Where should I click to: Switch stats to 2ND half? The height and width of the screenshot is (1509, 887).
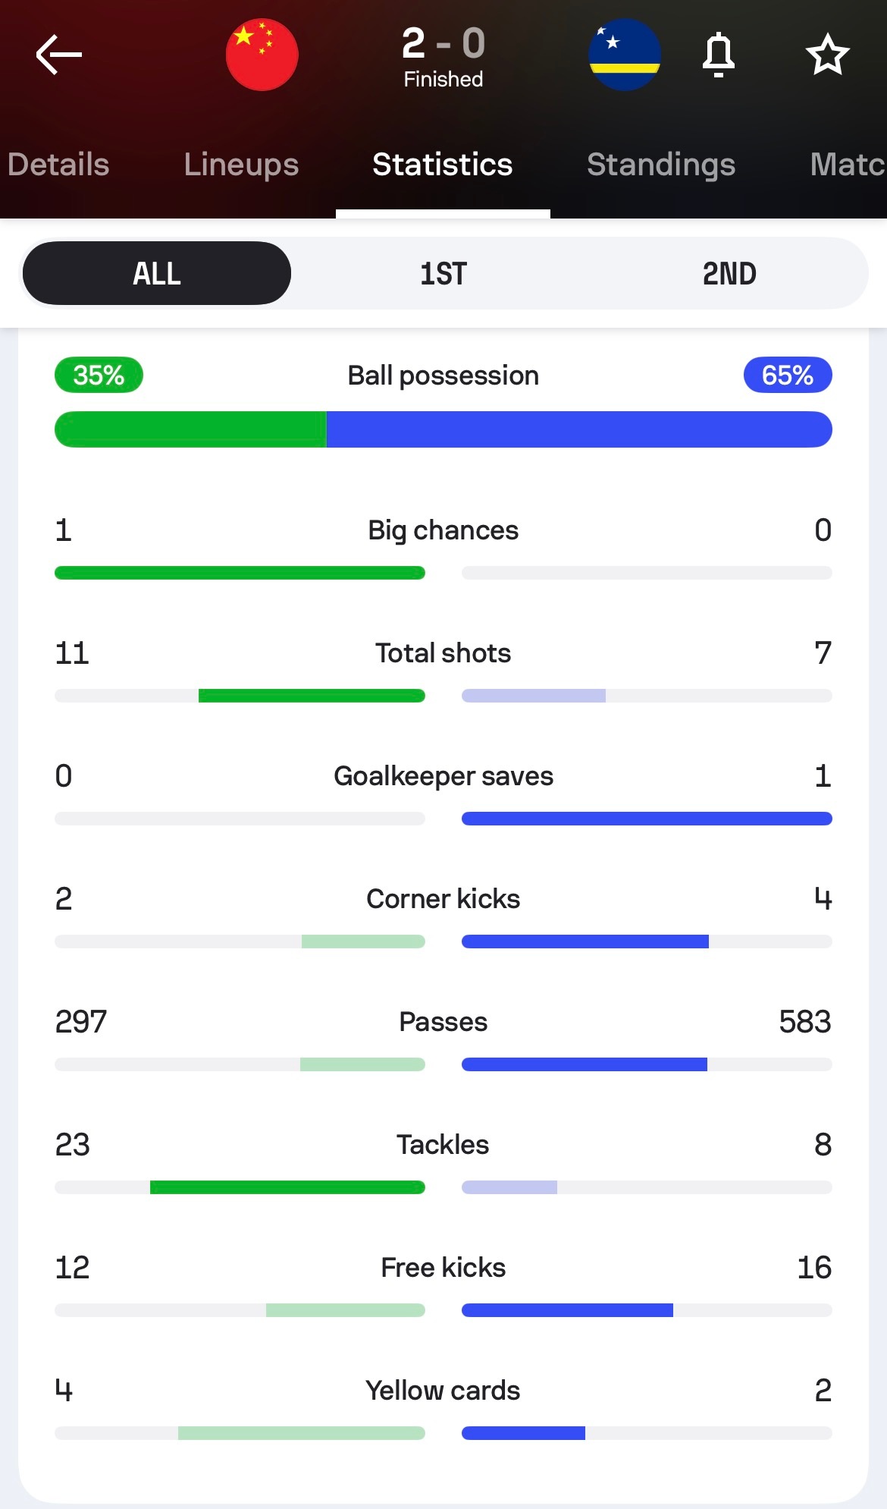click(729, 273)
